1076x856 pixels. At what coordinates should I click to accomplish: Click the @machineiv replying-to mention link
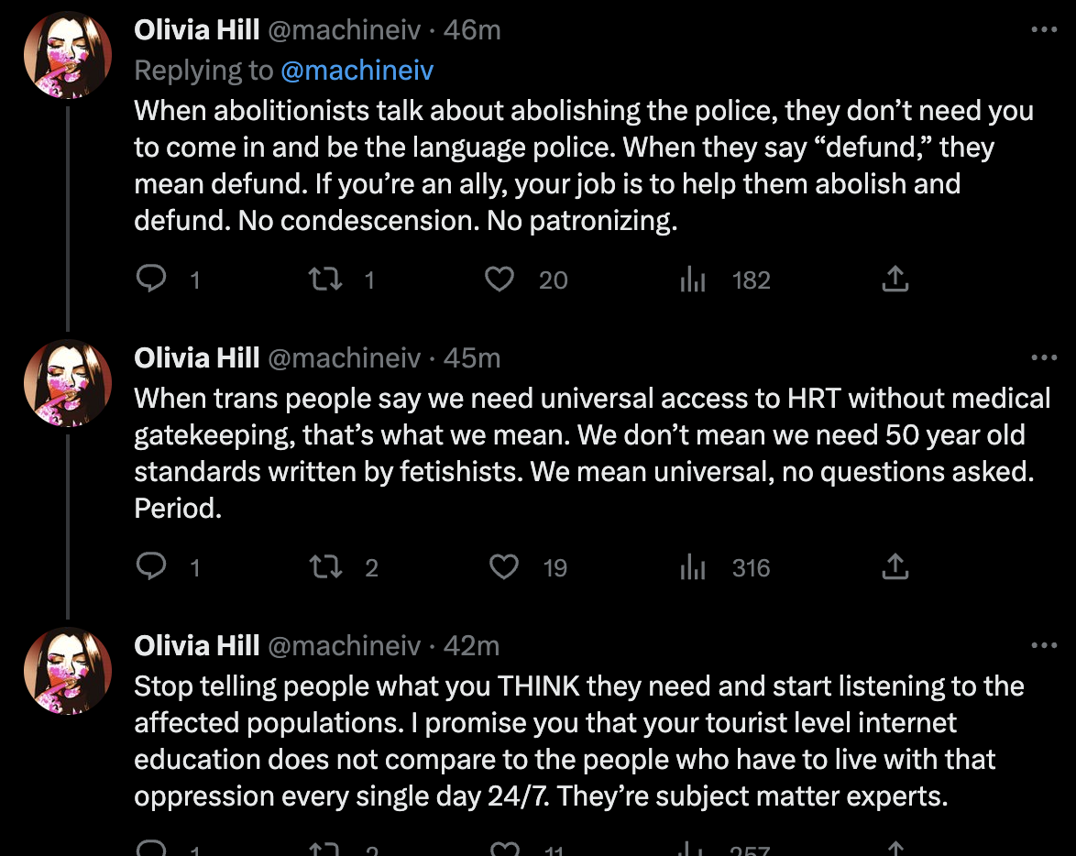click(x=357, y=71)
